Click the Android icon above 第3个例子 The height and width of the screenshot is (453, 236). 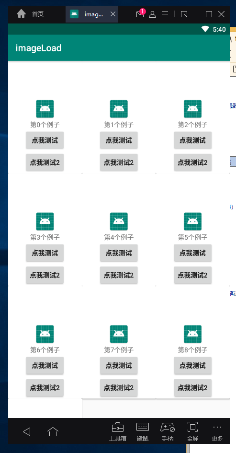click(x=45, y=221)
